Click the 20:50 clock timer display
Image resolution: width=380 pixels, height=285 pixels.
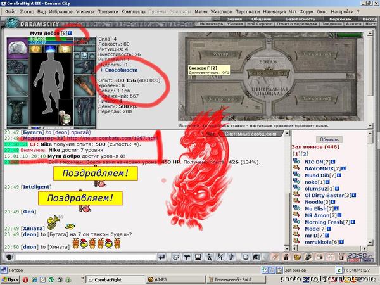360,257
